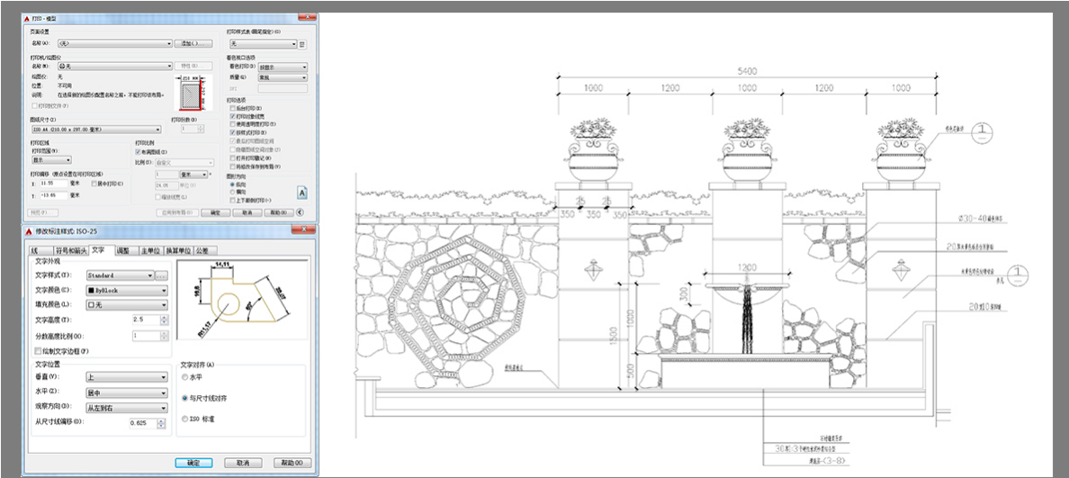Click the AutoCAD logo in the print dialog title bar
Image resolution: width=1069 pixels, height=478 pixels.
26,18
